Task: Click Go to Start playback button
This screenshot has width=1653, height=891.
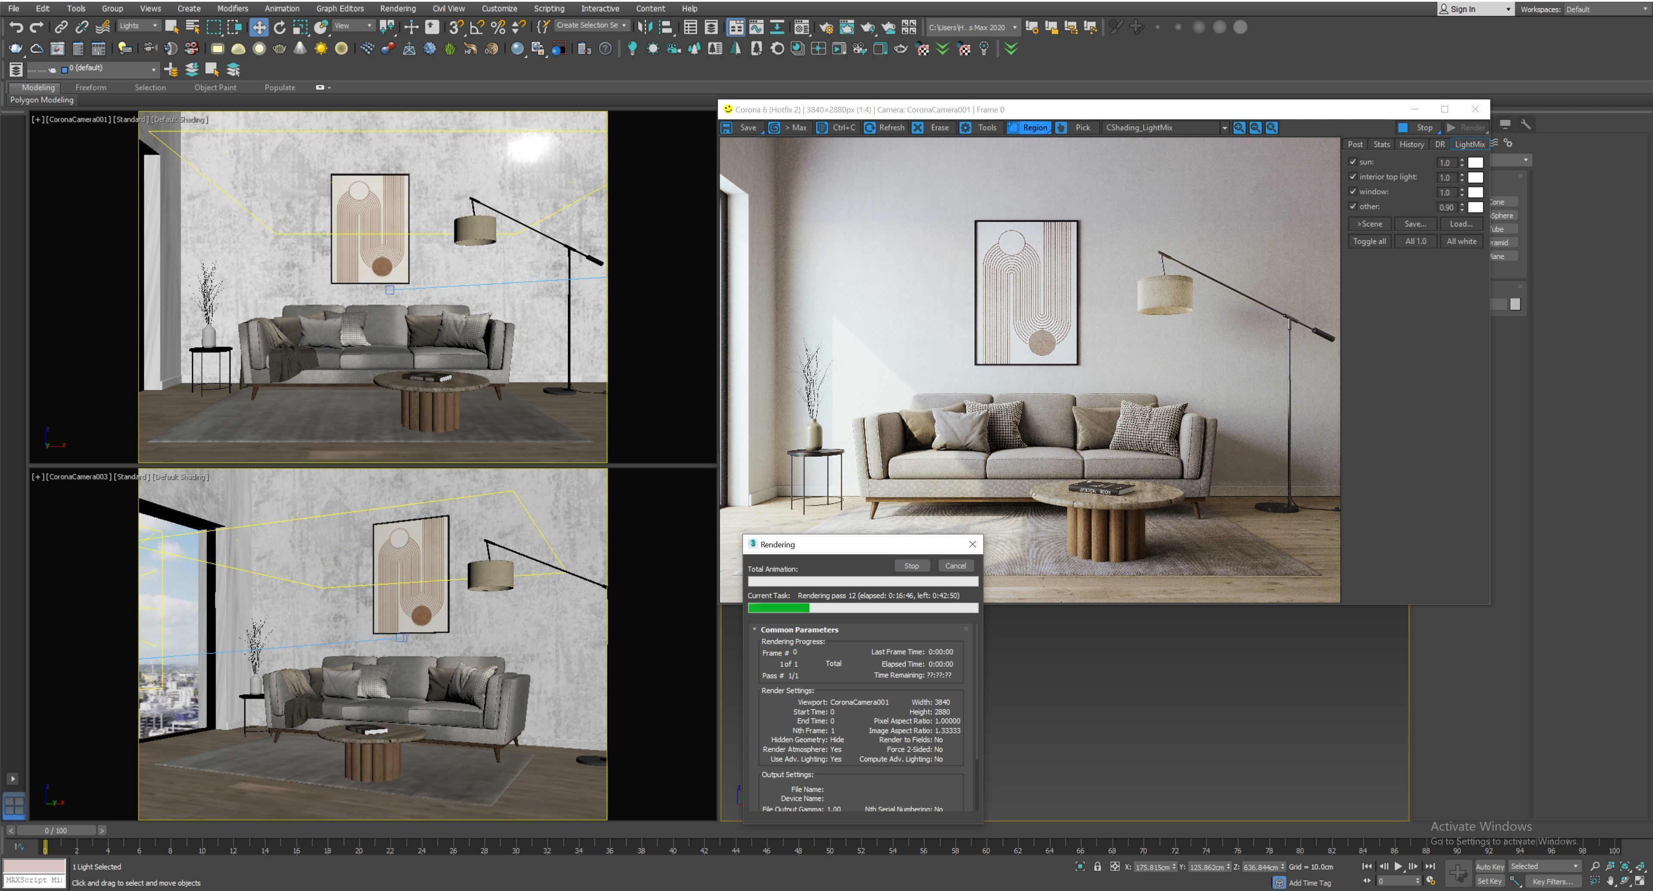Action: click(x=1367, y=866)
